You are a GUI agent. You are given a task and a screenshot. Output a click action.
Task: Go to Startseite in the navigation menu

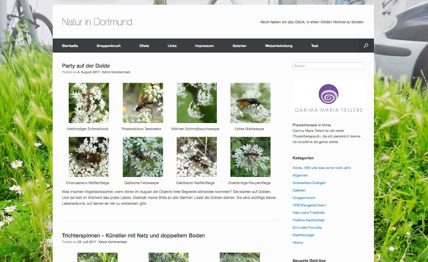70,46
